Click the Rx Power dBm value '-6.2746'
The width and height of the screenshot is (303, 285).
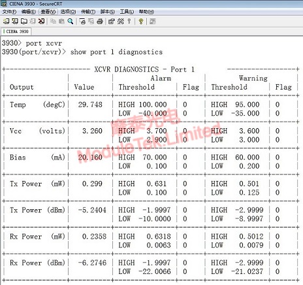92,263
